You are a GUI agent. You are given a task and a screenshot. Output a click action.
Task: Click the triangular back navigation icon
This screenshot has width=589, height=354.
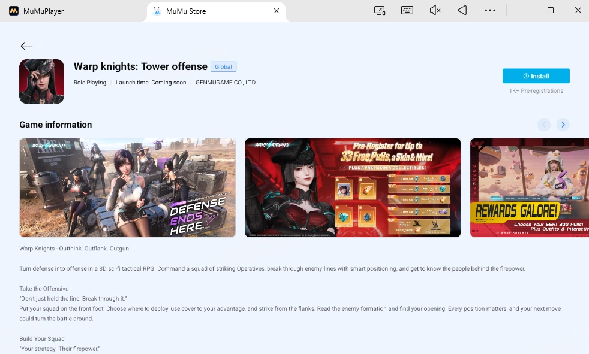pos(462,11)
